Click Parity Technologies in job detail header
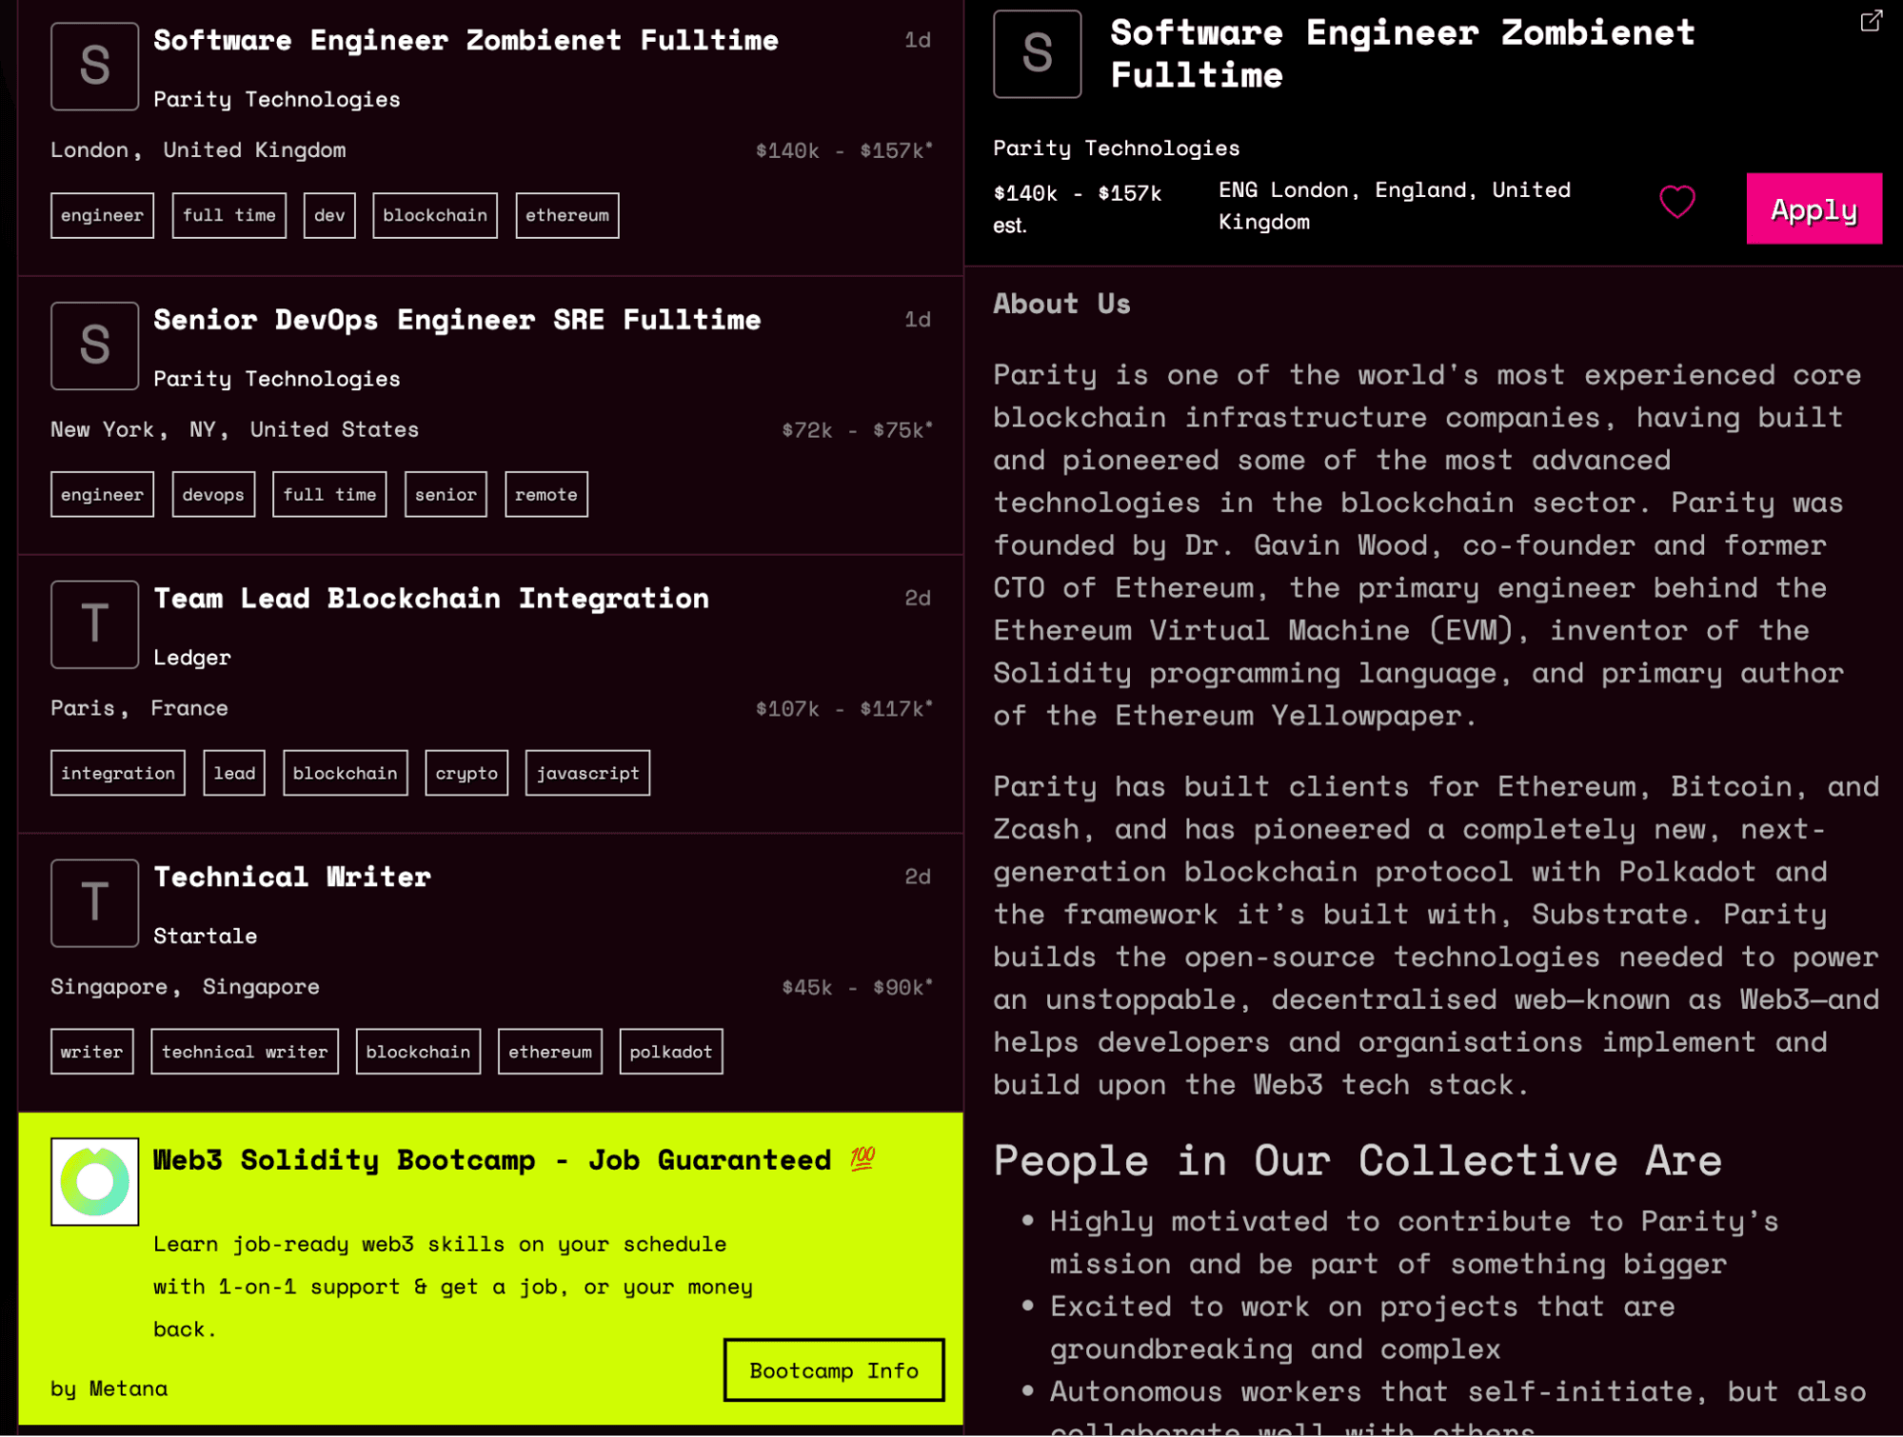1903x1437 pixels. [1117, 148]
